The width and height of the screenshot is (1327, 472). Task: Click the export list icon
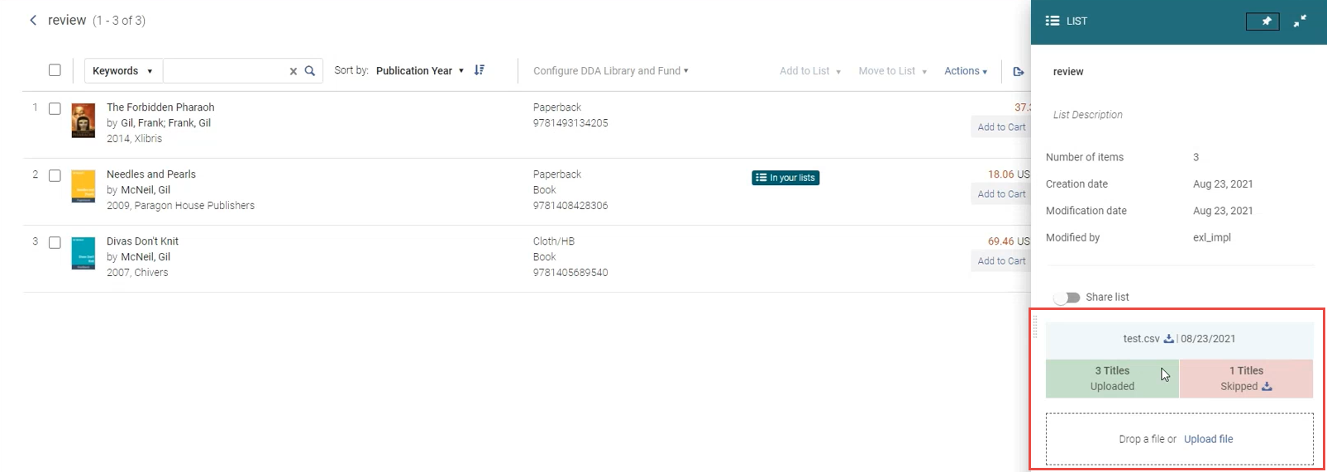1019,72
